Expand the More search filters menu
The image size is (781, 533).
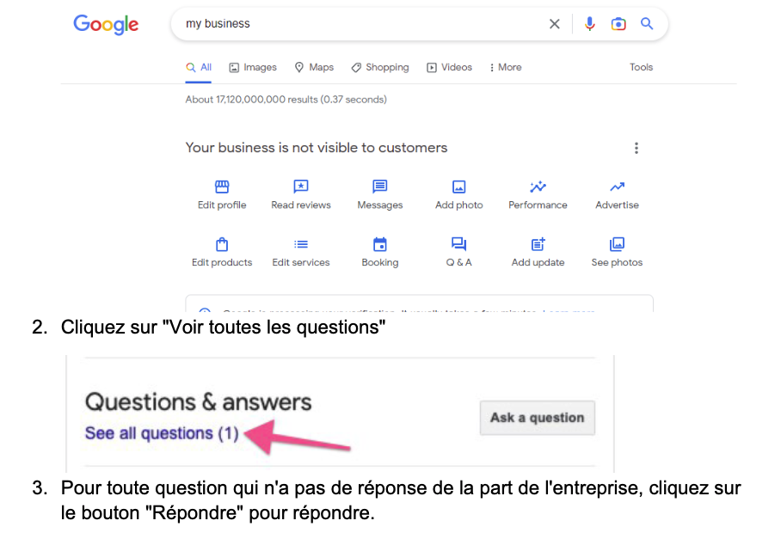click(x=505, y=67)
